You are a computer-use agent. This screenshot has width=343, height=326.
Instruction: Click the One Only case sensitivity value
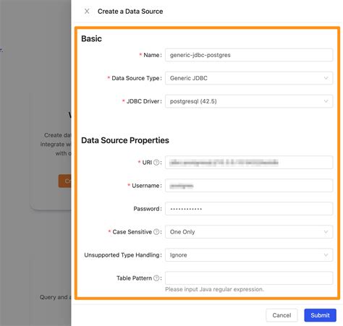182,232
